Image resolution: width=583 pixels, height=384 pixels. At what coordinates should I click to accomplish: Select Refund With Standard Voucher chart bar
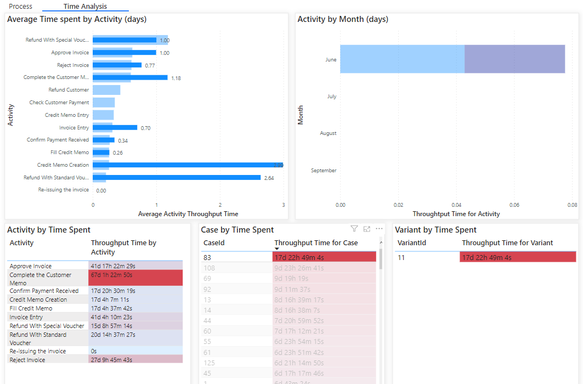click(x=176, y=177)
